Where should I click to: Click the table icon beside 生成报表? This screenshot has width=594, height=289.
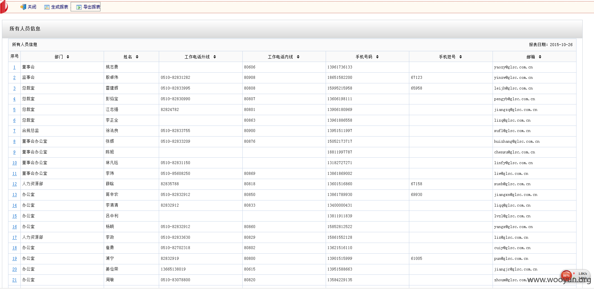click(47, 7)
